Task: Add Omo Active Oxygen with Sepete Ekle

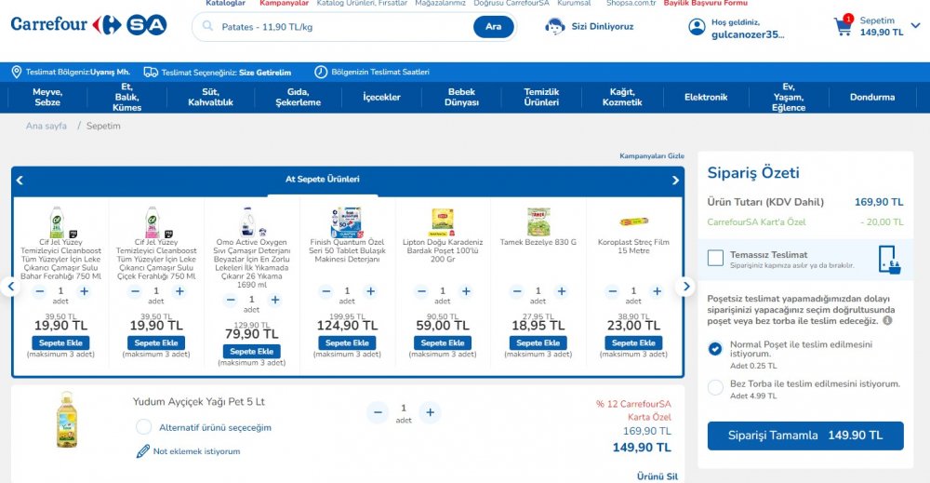Action: (x=251, y=351)
